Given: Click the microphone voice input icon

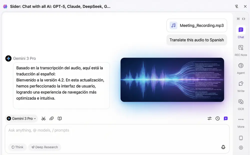Looking at the screenshot, I should pos(223,147).
